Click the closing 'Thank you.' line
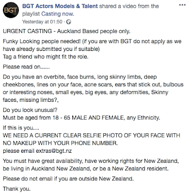 coord(16,189)
